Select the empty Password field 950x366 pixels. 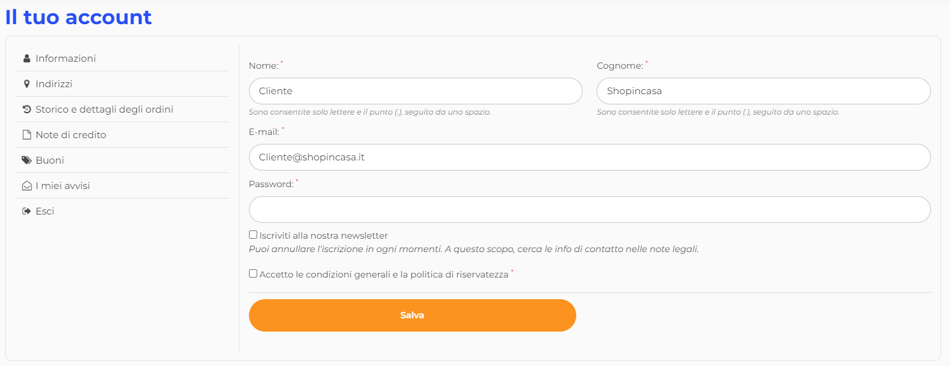(590, 209)
